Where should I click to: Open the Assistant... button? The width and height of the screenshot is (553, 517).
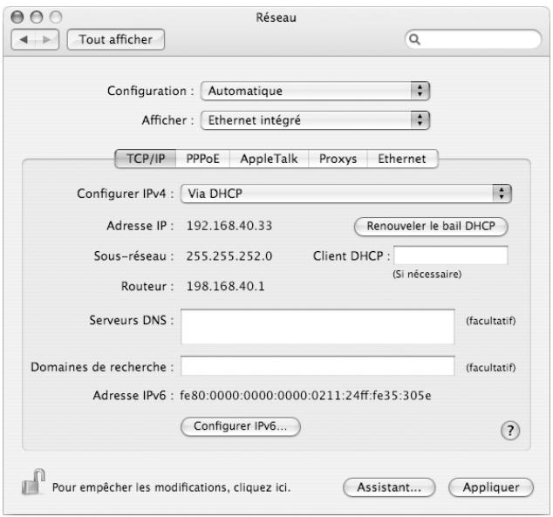[x=389, y=487]
